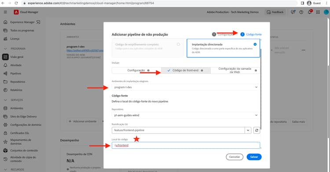Screen dimensions: 330x172
Task: Go to the Código-fonte wizard step
Action: [x=251, y=34]
